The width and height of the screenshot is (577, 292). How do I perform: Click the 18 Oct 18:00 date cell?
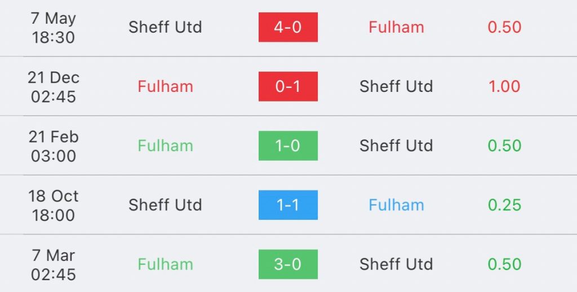coord(54,205)
